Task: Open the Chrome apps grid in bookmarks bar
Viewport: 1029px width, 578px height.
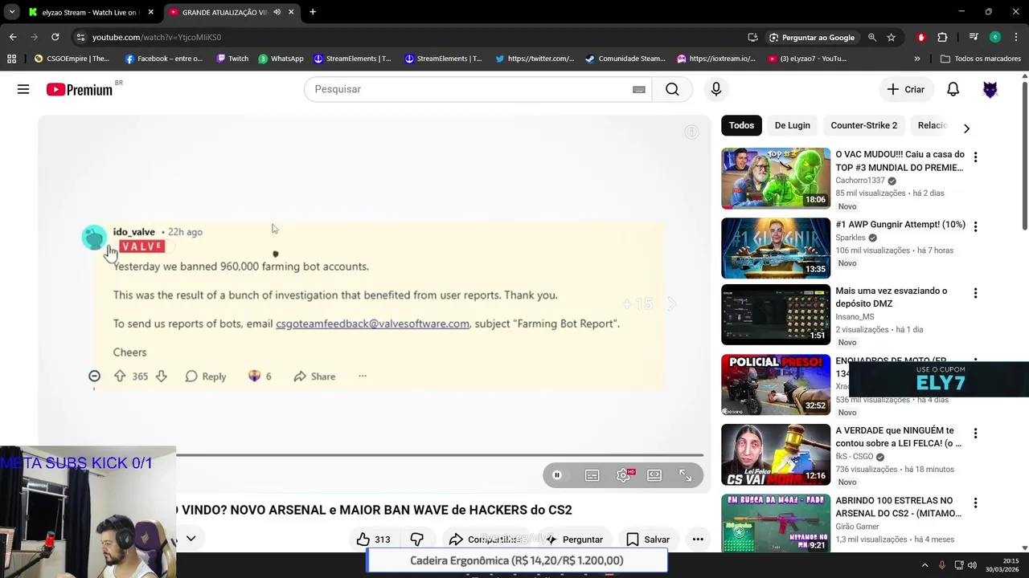Action: [x=11, y=59]
